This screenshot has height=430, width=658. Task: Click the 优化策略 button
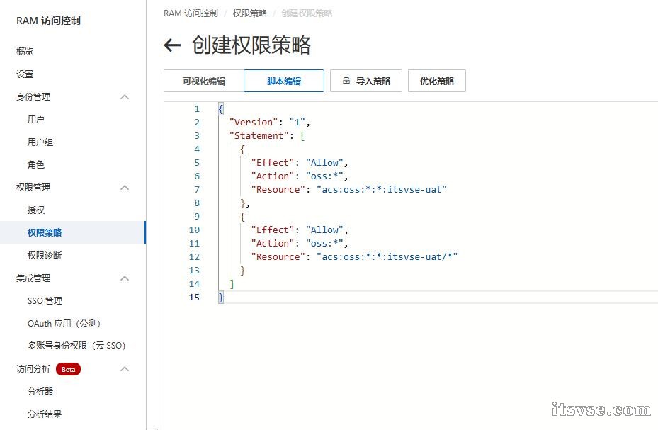437,81
